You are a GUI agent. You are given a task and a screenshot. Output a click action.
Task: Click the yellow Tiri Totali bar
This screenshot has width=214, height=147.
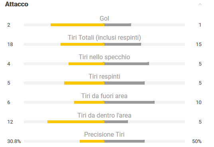tap(82, 44)
